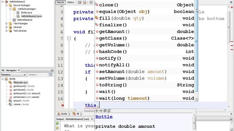Click the down arrow of completion list scrollbar

196,99
